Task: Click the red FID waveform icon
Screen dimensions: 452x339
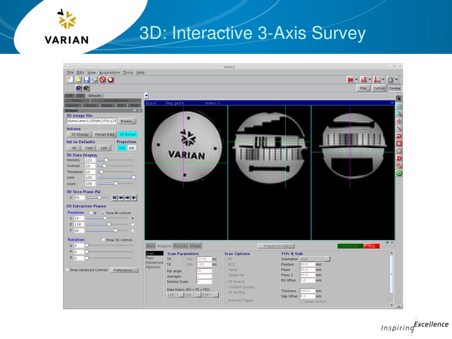Action: coord(350,80)
